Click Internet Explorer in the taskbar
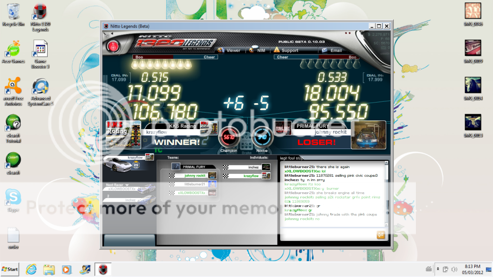The image size is (493, 277). (x=31, y=269)
